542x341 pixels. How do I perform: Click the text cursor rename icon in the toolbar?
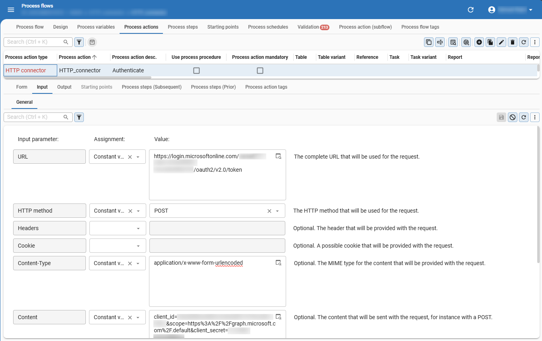pyautogui.click(x=440, y=42)
